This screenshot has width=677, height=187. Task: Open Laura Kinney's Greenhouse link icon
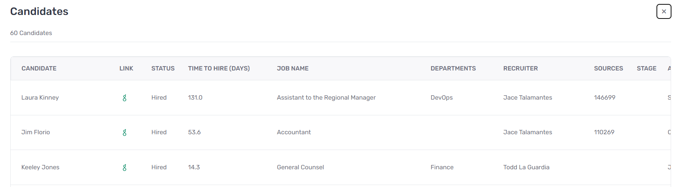pyautogui.click(x=124, y=98)
